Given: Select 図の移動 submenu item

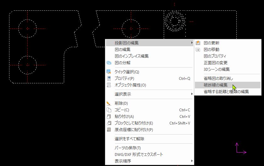Looking at the screenshot, I should 228,49.
